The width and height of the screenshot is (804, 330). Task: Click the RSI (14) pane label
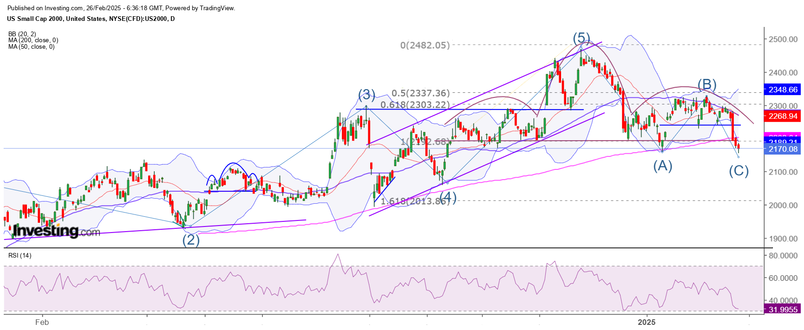(x=20, y=256)
